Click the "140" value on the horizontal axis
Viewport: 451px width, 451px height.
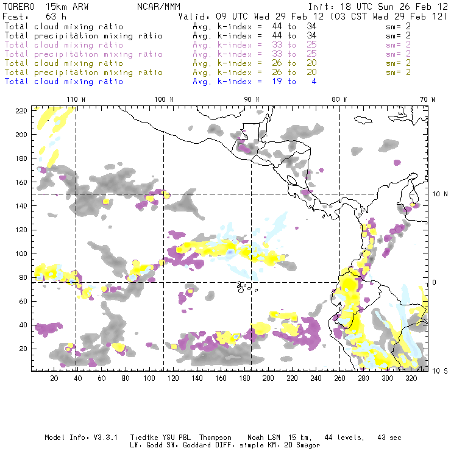click(197, 378)
